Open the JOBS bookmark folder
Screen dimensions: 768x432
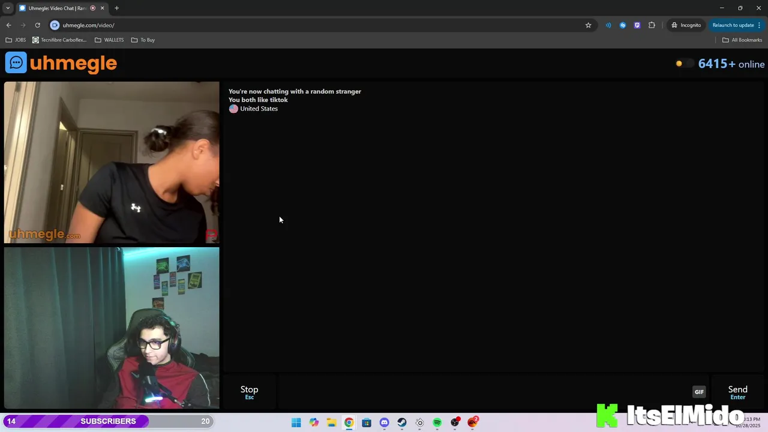pyautogui.click(x=16, y=40)
